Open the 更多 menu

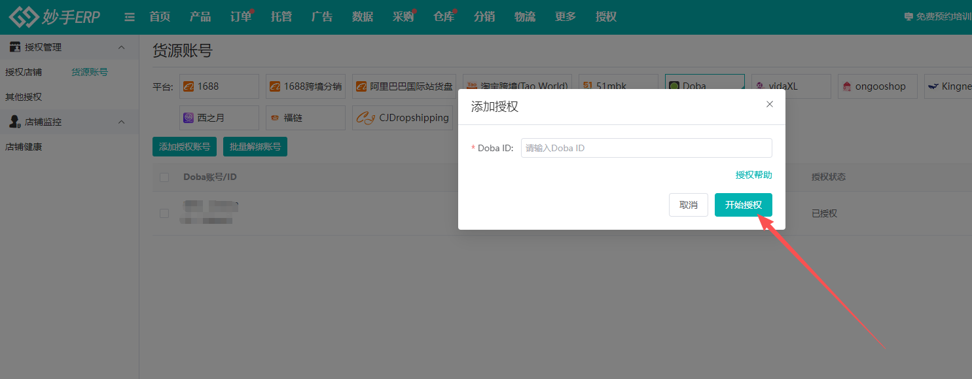(x=566, y=17)
